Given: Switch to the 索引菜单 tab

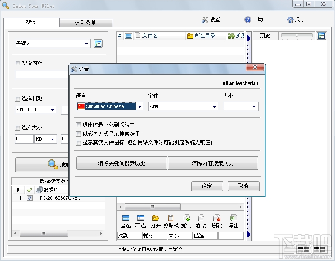Looking at the screenshot, I should [86, 23].
